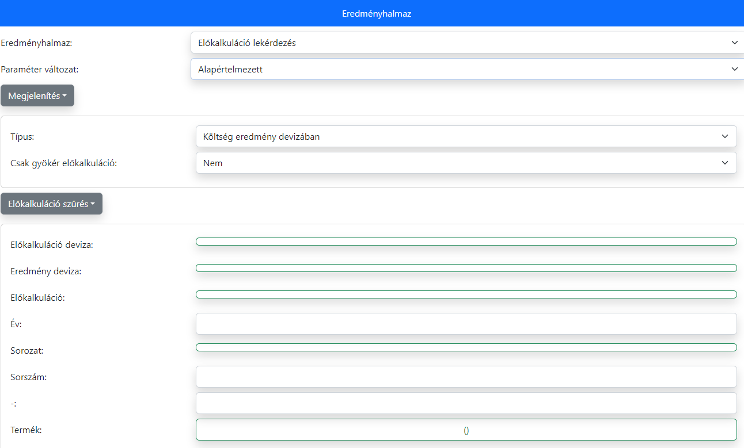744x448 pixels.
Task: Click the Eredményhalmaz blue header title
Action: click(377, 14)
